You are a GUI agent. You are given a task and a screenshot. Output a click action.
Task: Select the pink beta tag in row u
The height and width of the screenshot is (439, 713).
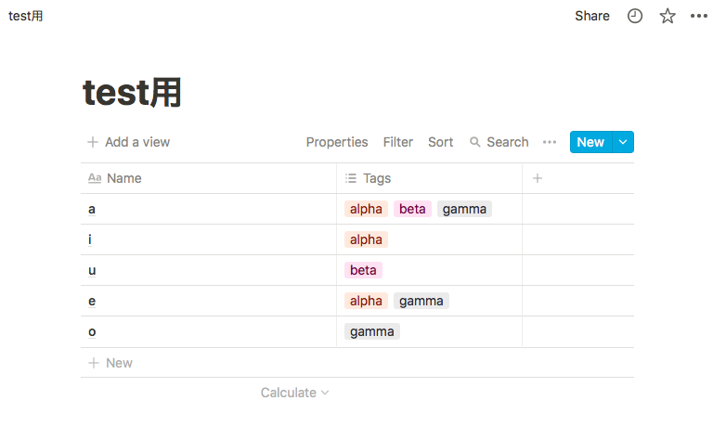pos(363,270)
